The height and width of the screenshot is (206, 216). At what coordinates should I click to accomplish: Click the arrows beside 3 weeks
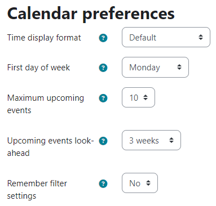171,140
